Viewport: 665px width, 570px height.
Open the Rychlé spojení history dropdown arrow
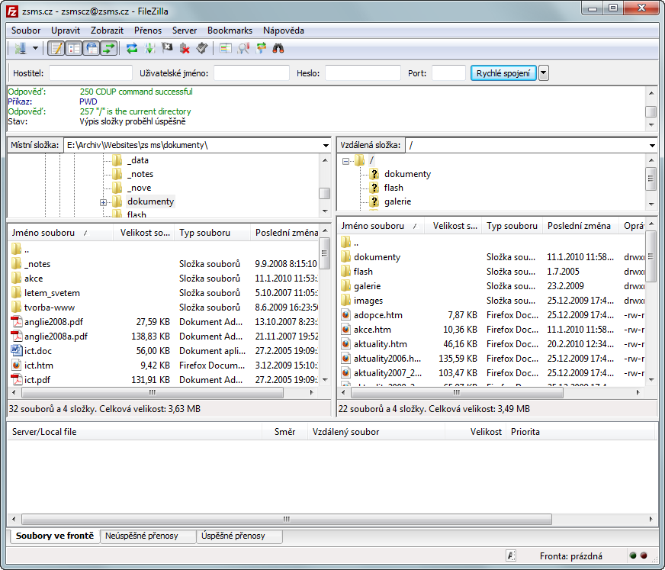click(x=543, y=73)
